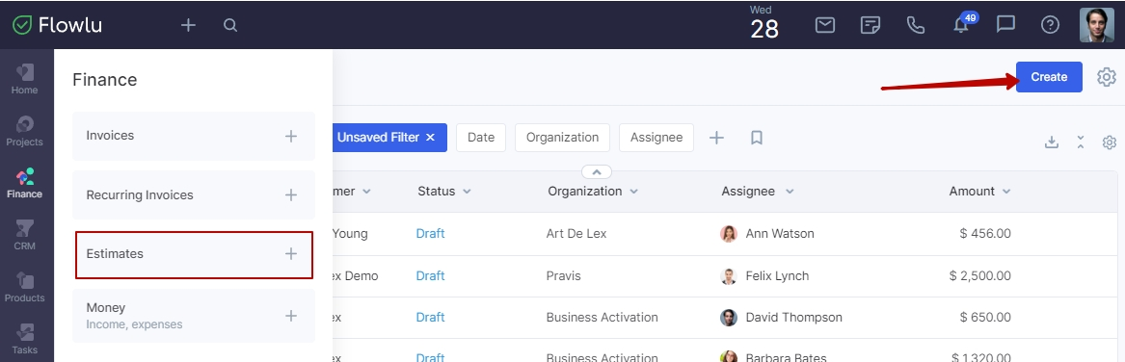Click the help question mark icon
Screen dimensions: 1125x362
(x=1050, y=25)
